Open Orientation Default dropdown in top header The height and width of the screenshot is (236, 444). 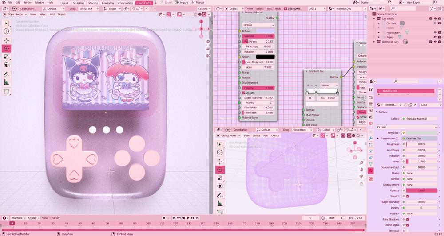coord(54,9)
